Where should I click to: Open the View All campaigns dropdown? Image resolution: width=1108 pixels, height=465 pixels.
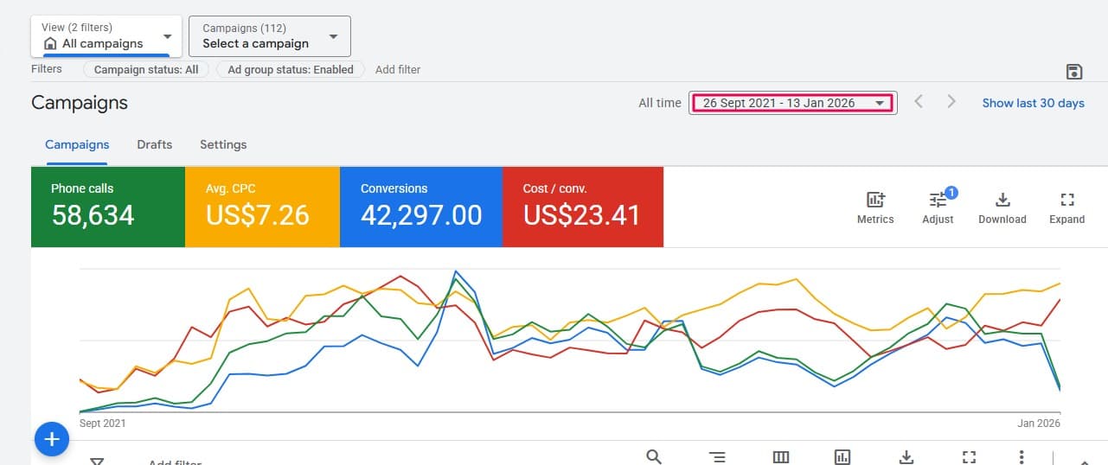click(x=106, y=36)
